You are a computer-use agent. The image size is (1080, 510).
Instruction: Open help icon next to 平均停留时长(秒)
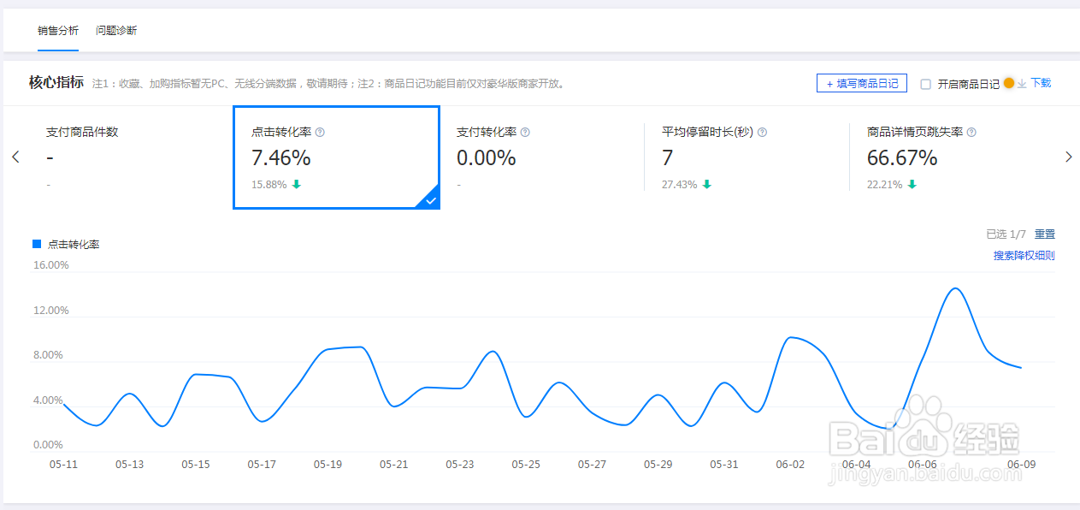click(x=762, y=133)
